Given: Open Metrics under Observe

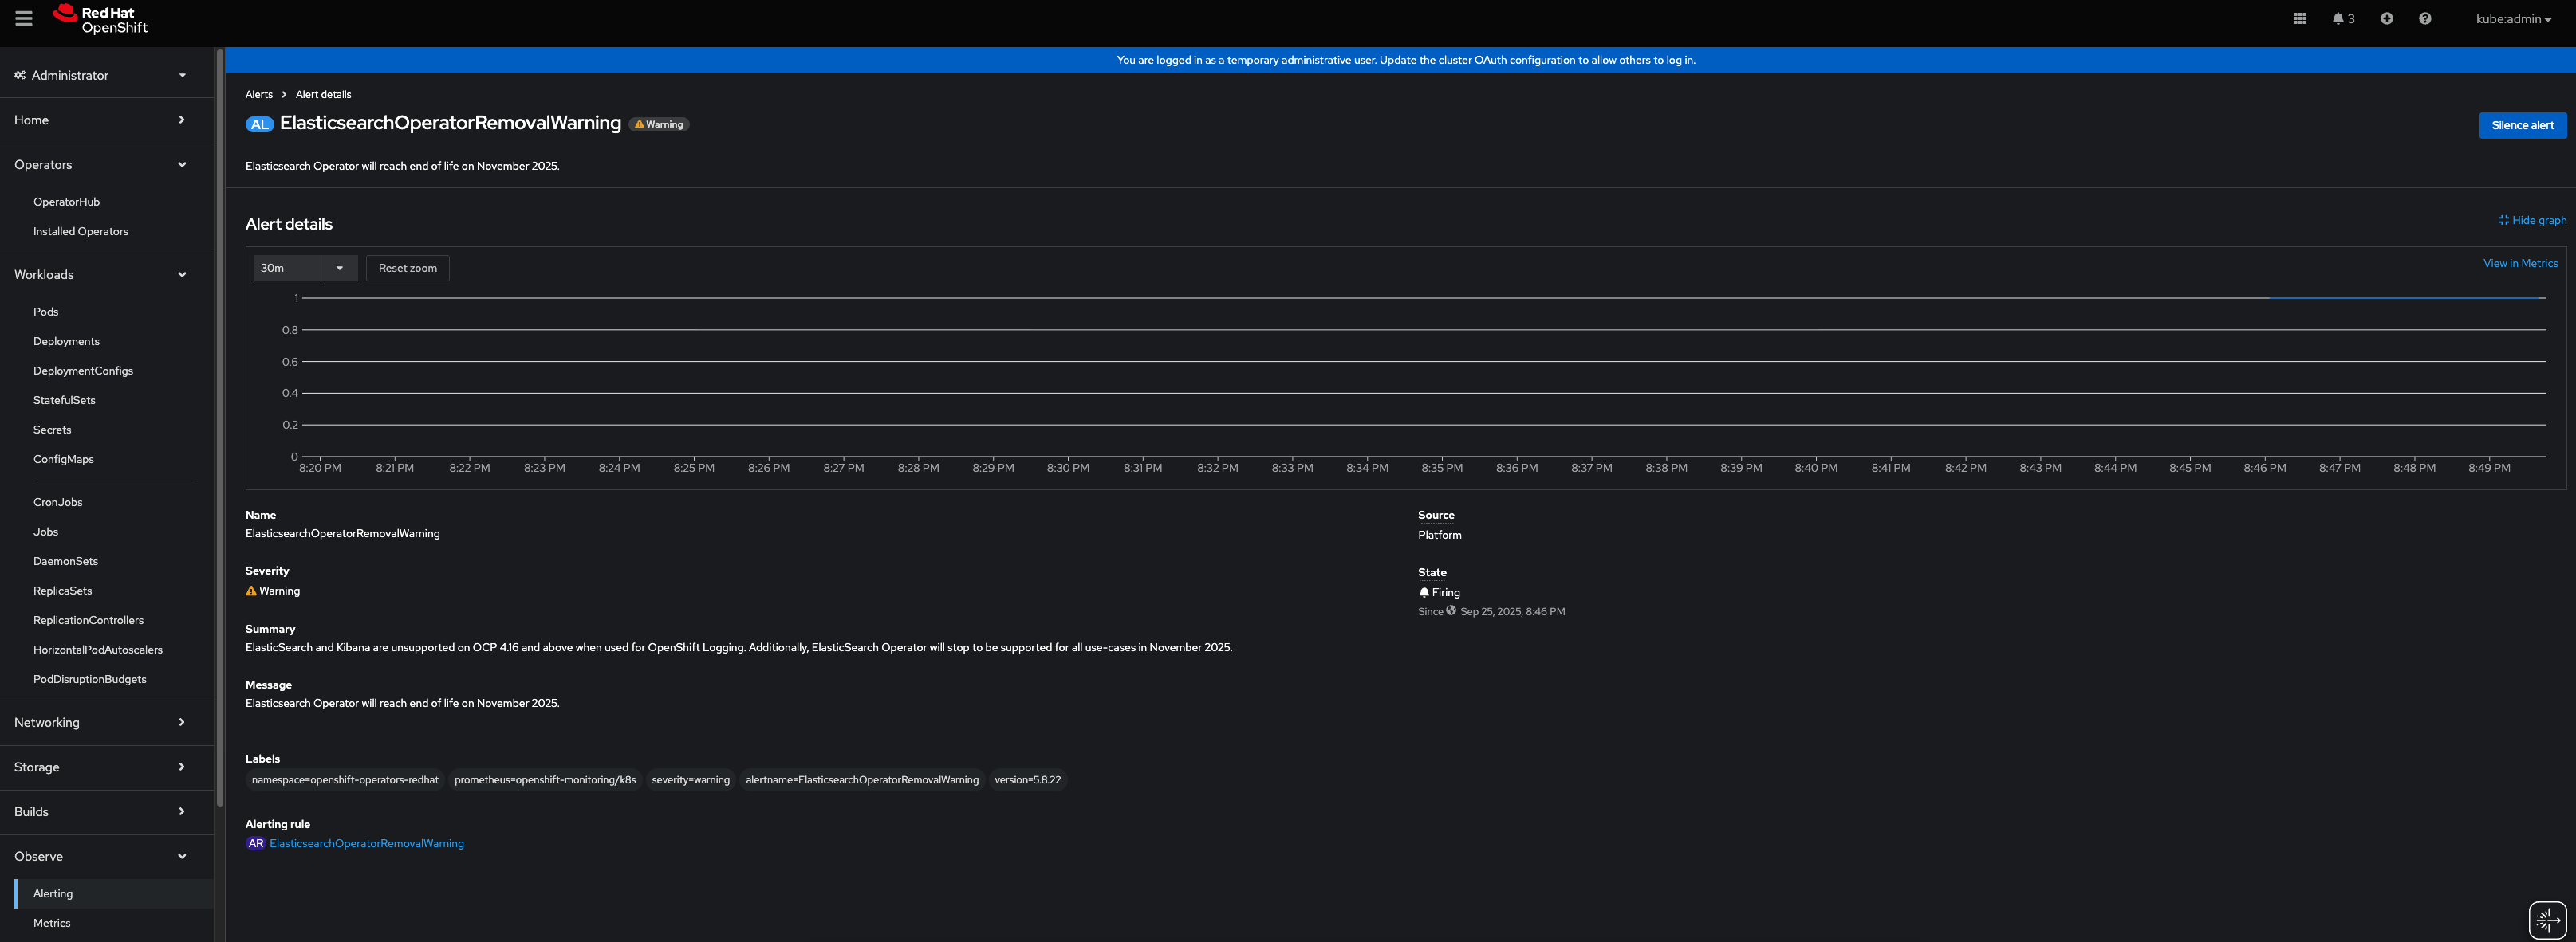Looking at the screenshot, I should 52,923.
